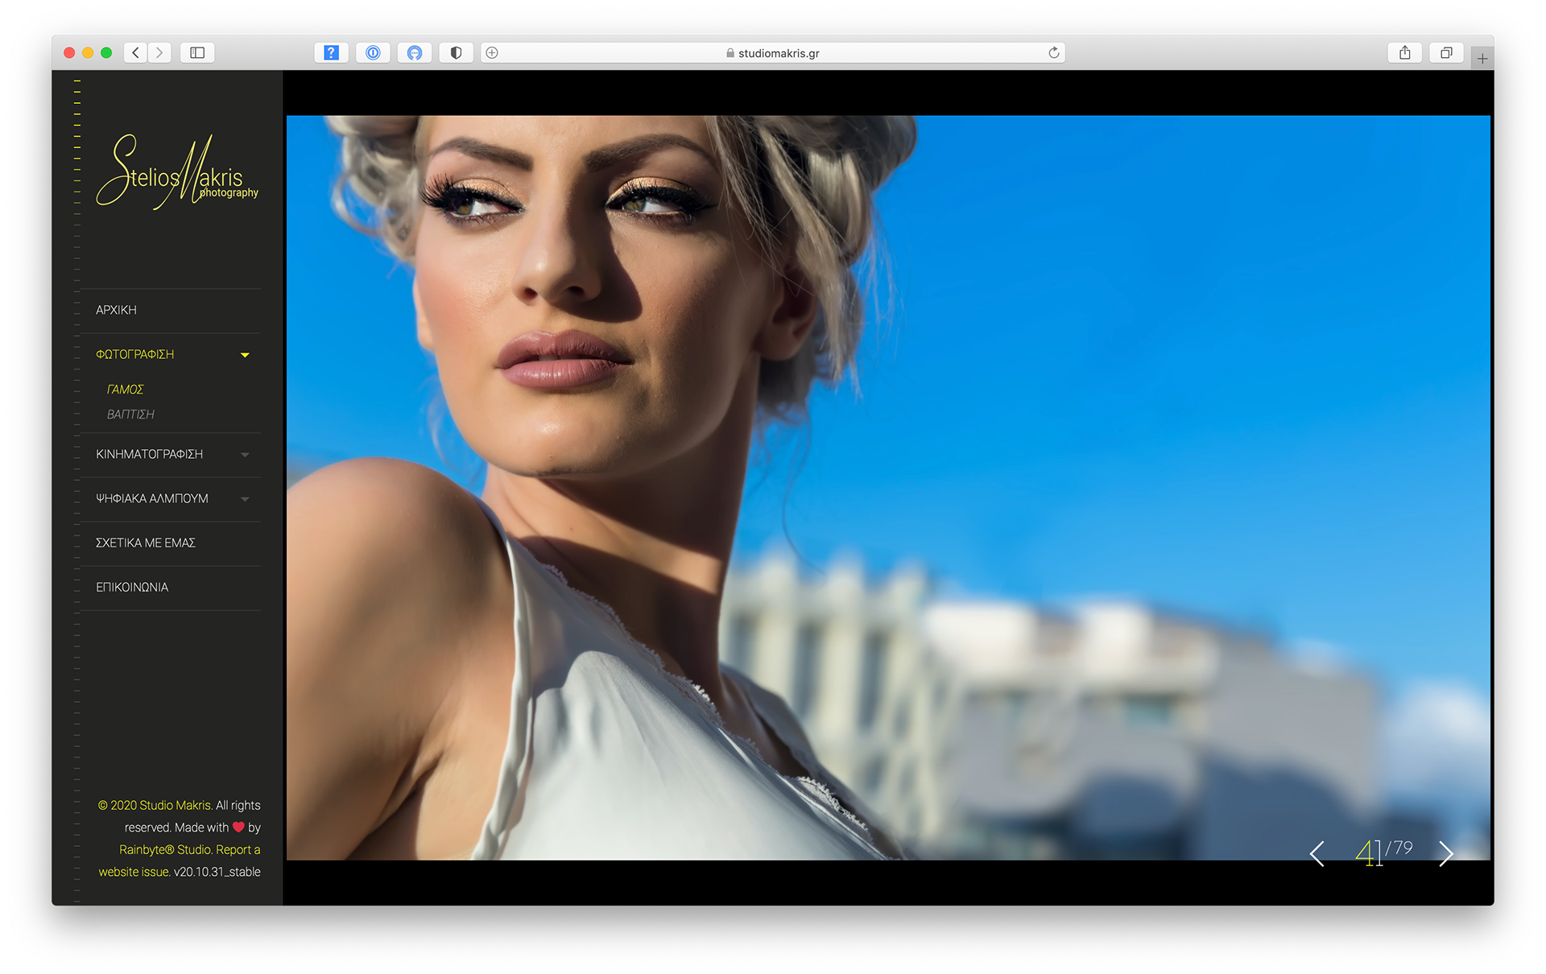Click the studiomakris.gr address field
The width and height of the screenshot is (1546, 974).
pos(773,53)
